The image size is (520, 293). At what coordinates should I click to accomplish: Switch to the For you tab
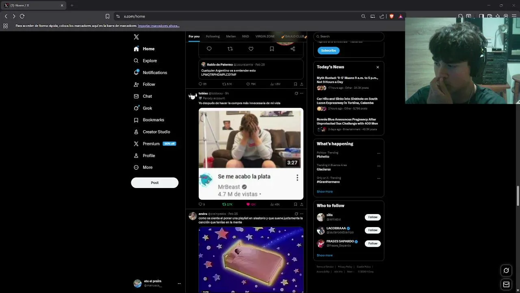[x=194, y=36]
